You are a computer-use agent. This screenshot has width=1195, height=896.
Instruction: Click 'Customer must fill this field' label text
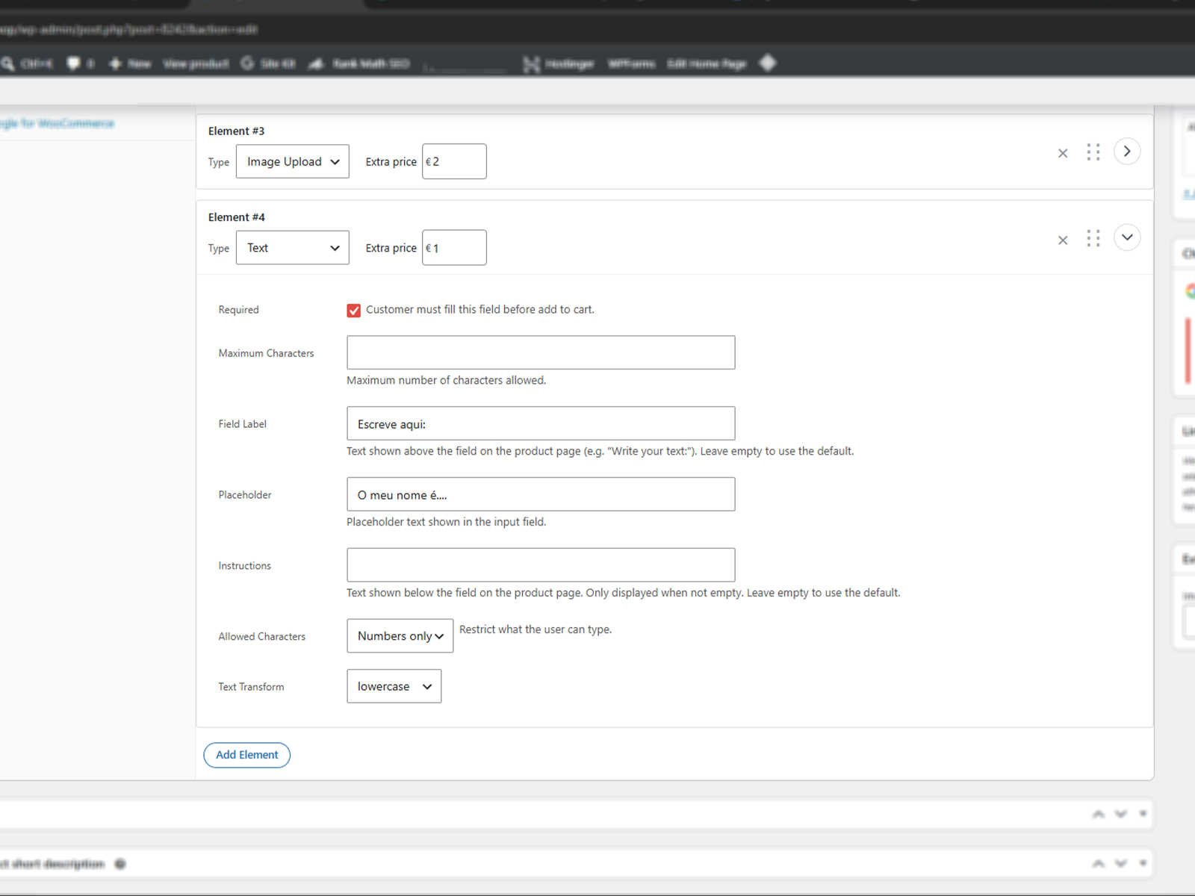480,309
